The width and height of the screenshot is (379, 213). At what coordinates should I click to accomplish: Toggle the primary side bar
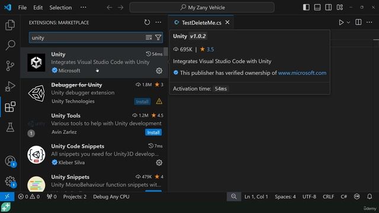(x=306, y=8)
